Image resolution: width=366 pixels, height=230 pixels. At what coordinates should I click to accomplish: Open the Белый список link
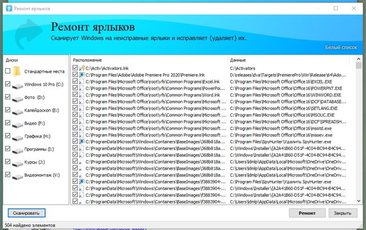[341, 47]
